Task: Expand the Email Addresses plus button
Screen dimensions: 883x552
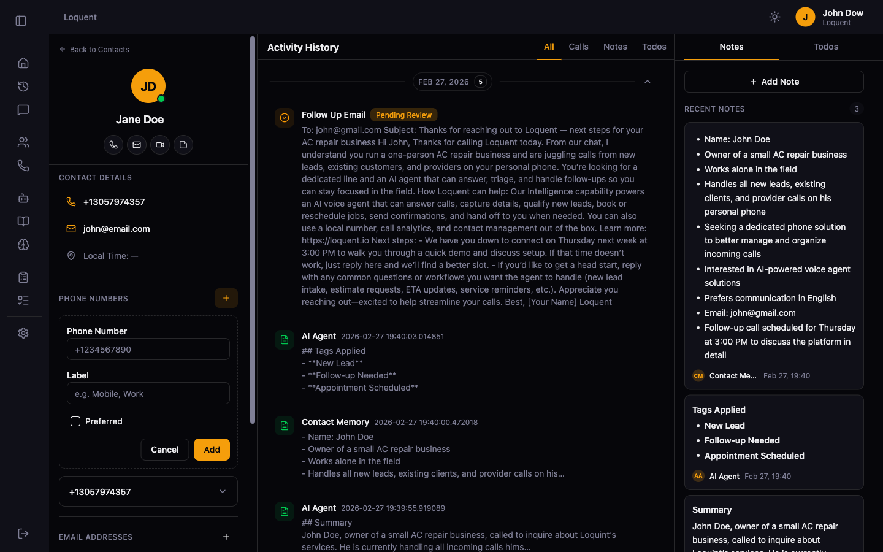Action: [x=226, y=537]
